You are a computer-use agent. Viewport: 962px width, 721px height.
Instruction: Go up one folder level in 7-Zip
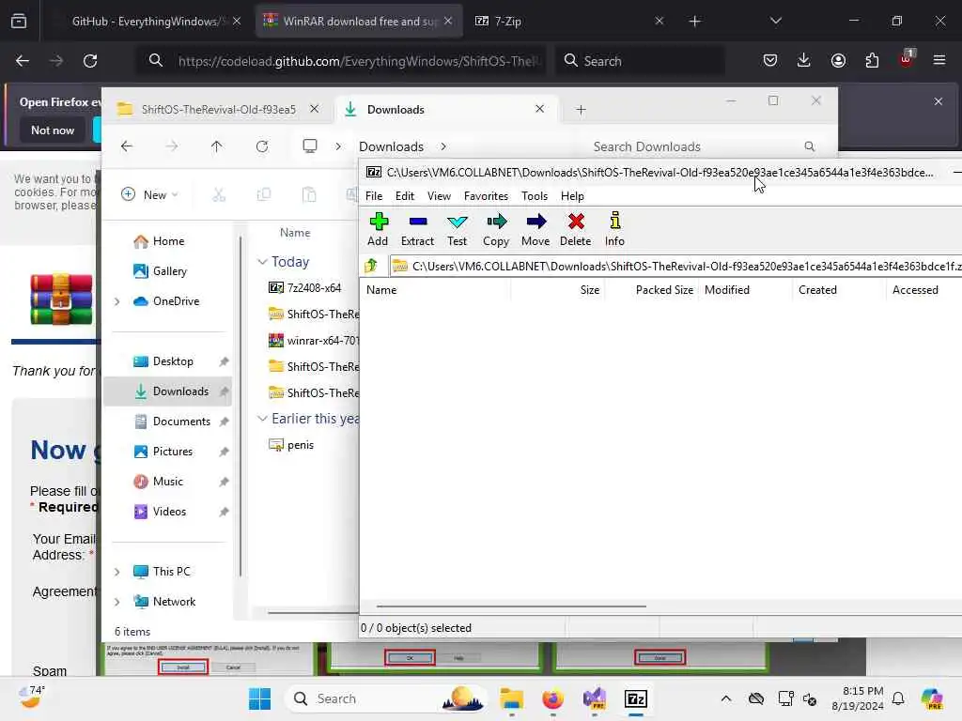(x=371, y=266)
